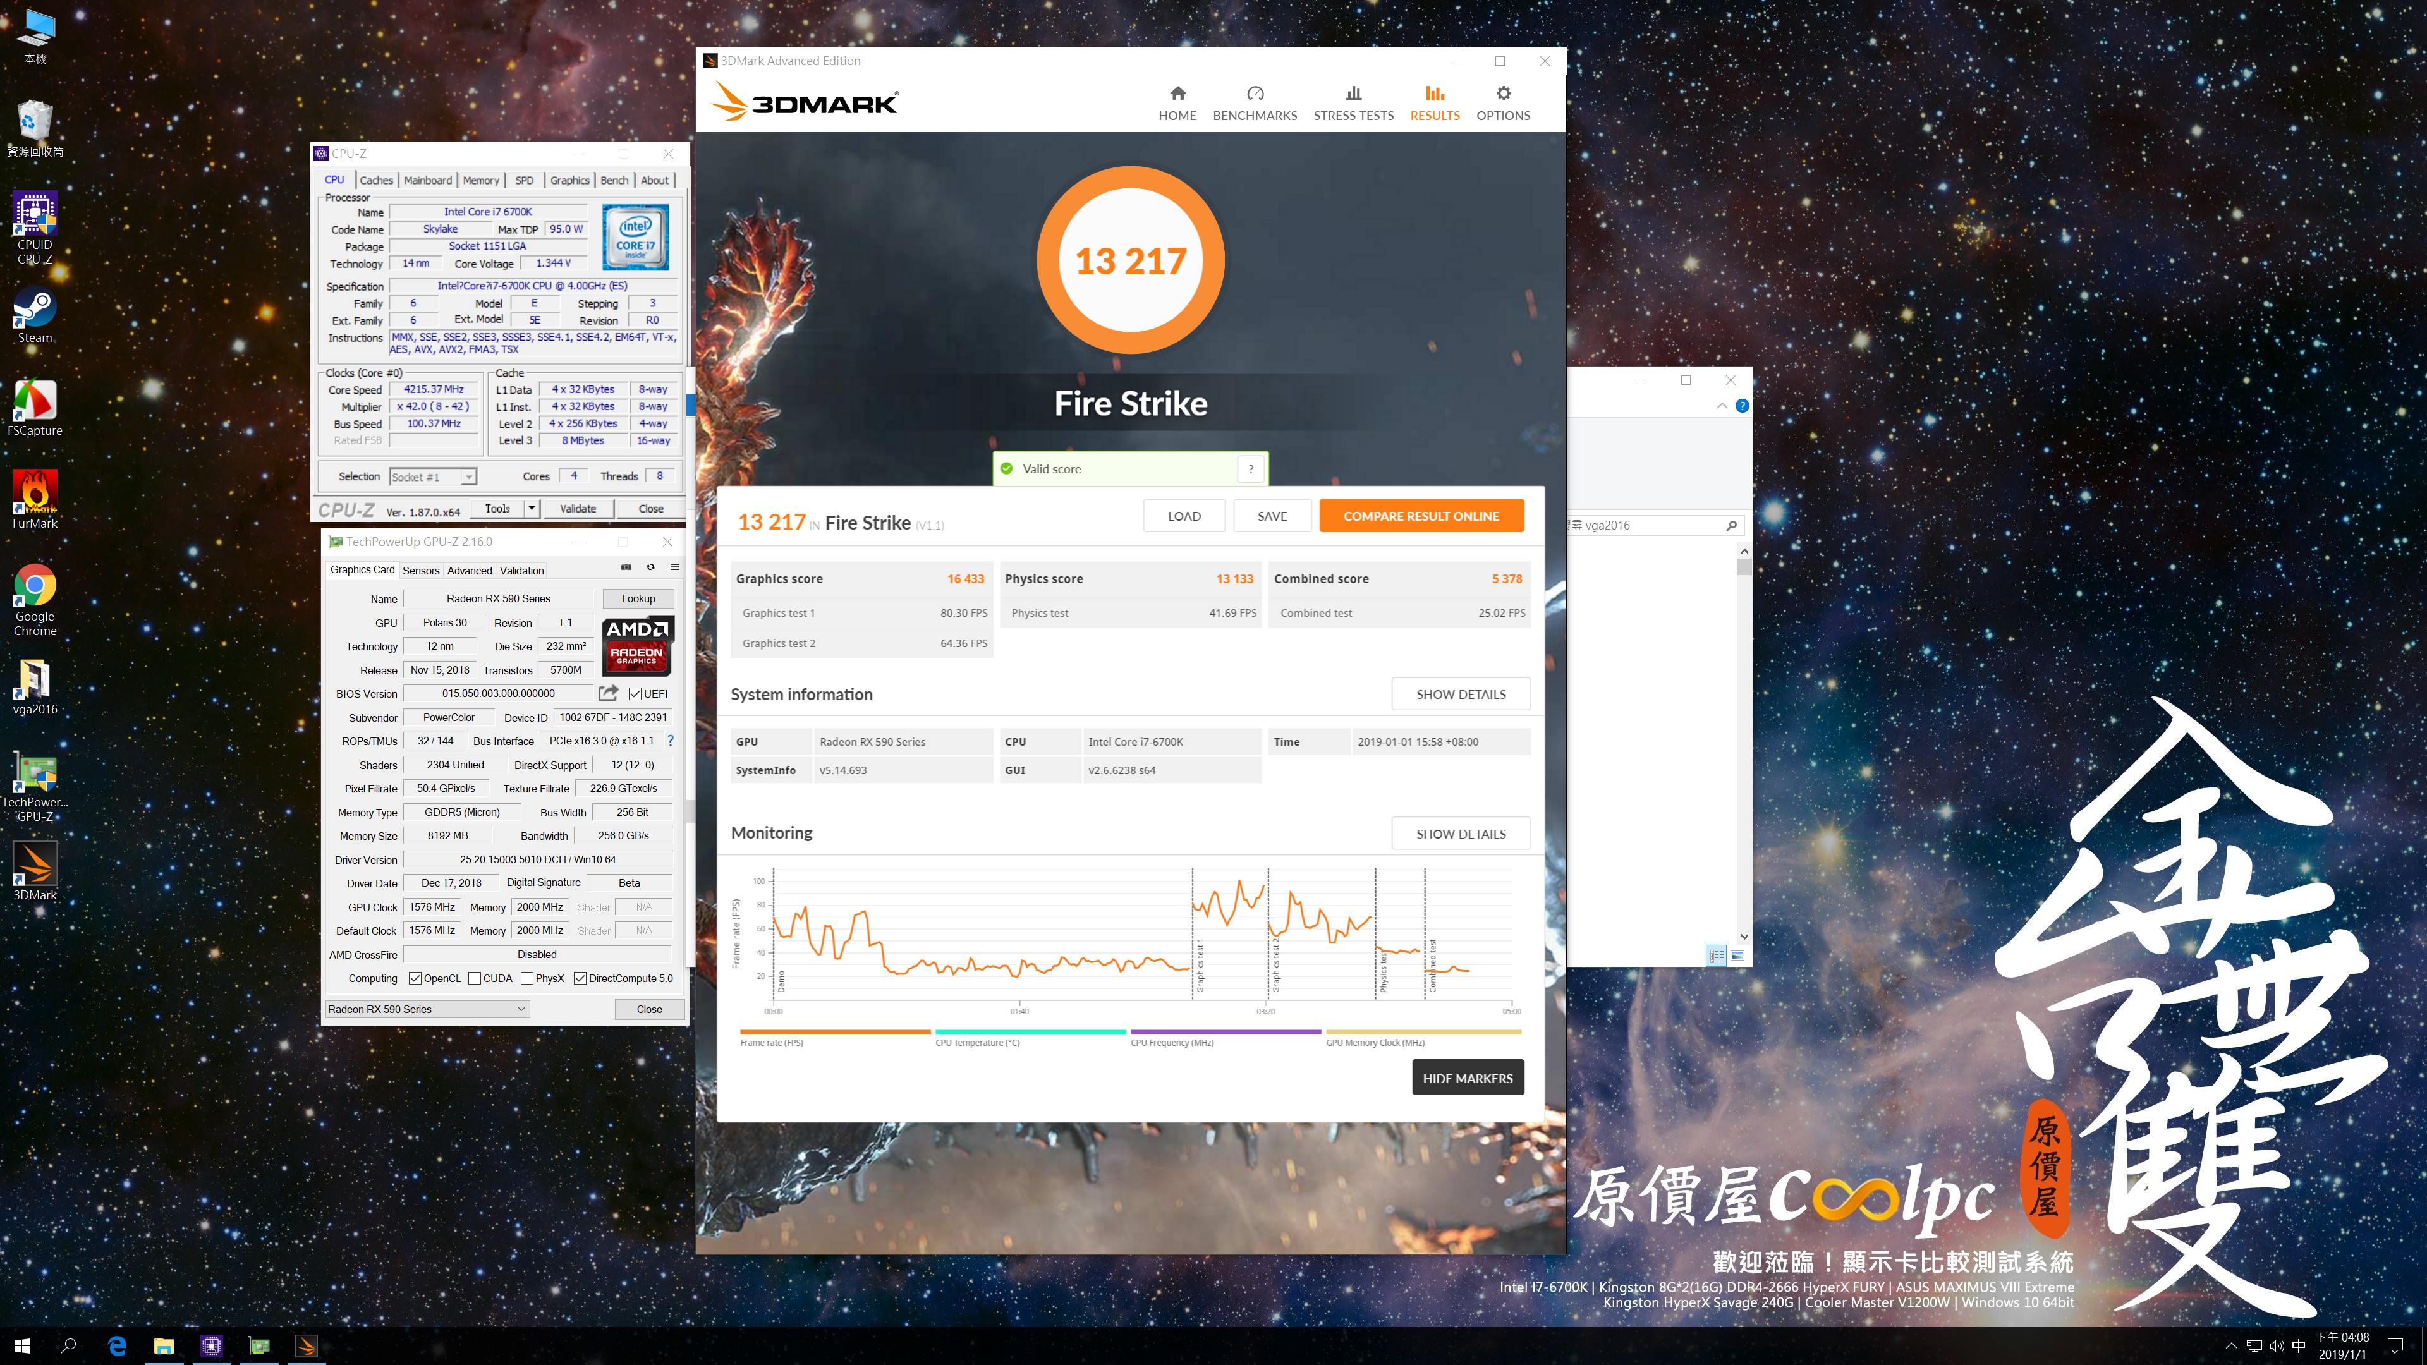Collapse the explorer ribbon chevron
The image size is (2427, 1365).
[1722, 406]
